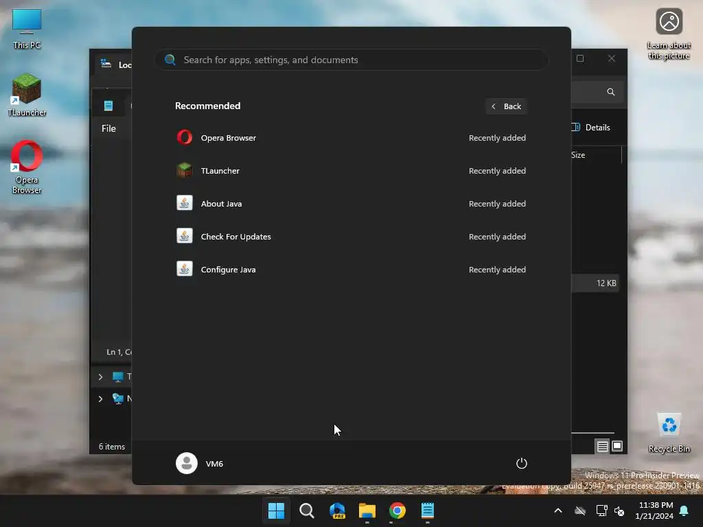Click the Windows Start button on taskbar

(x=276, y=511)
